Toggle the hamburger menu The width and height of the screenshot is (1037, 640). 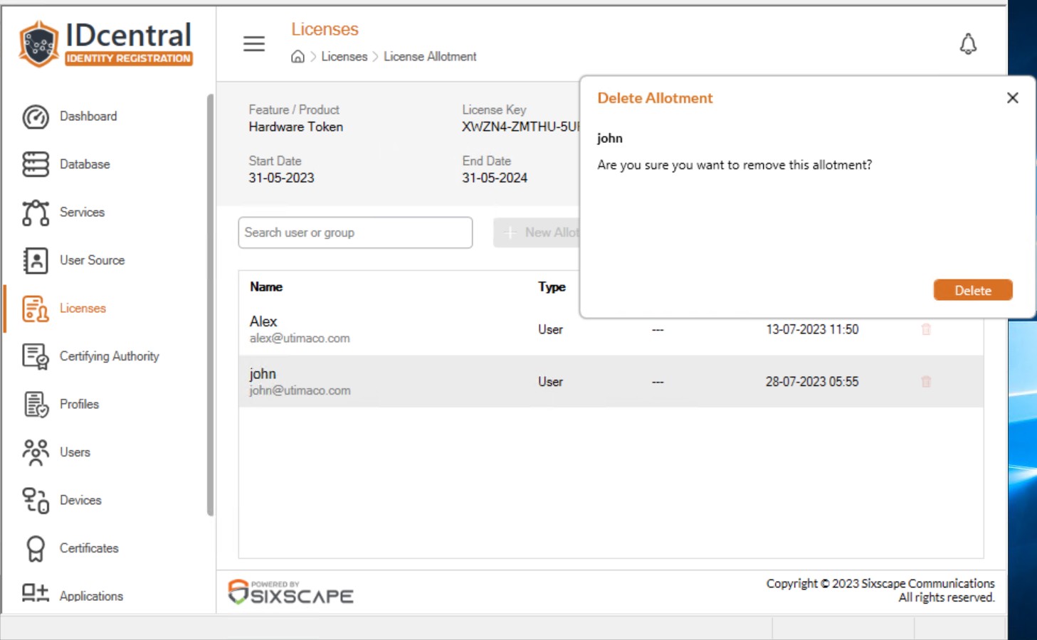click(x=254, y=43)
